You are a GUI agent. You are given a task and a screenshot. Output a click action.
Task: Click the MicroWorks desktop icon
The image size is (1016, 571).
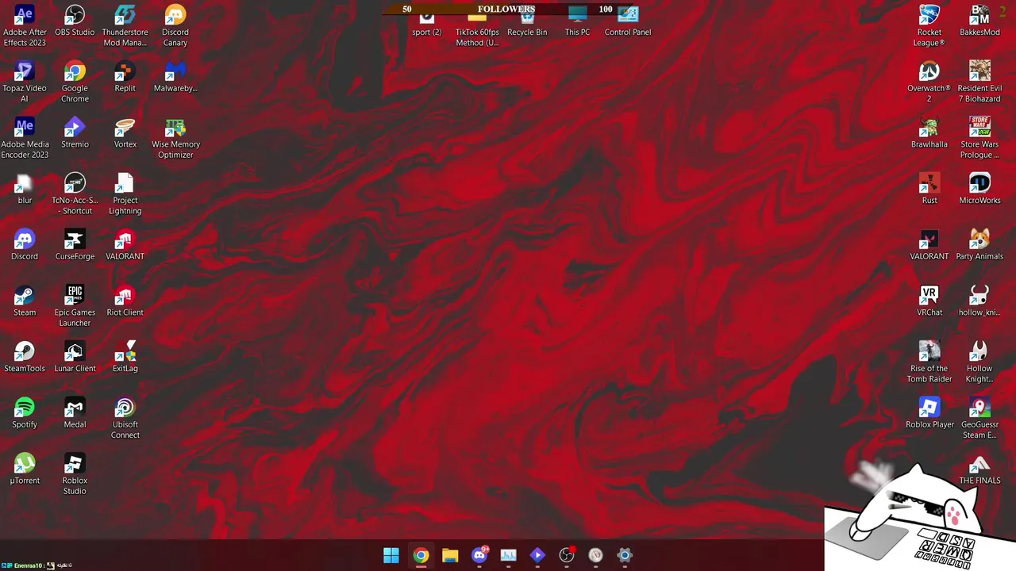(979, 189)
